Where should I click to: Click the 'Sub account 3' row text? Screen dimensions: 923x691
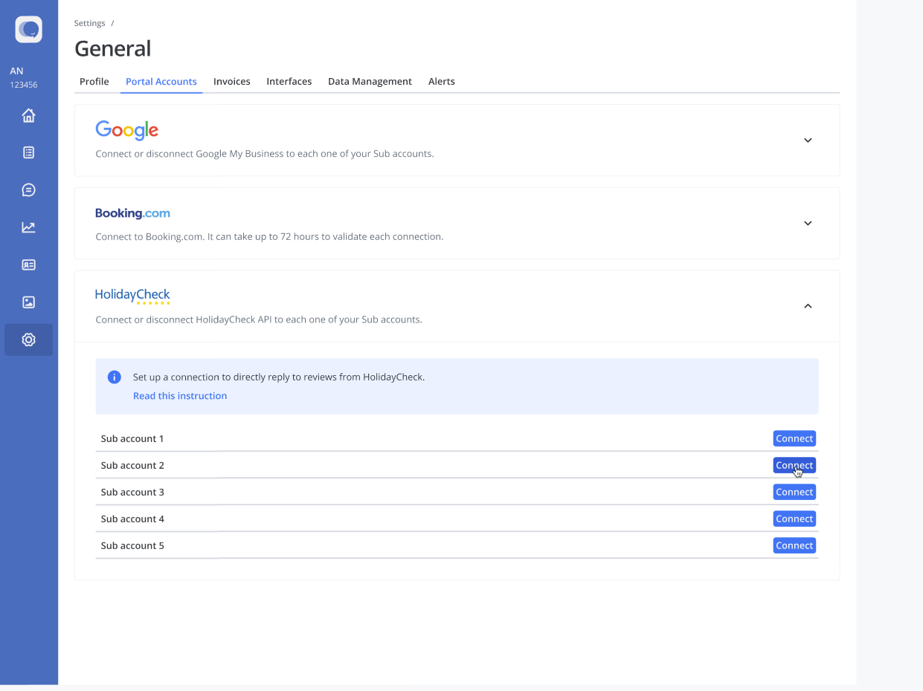[132, 492]
